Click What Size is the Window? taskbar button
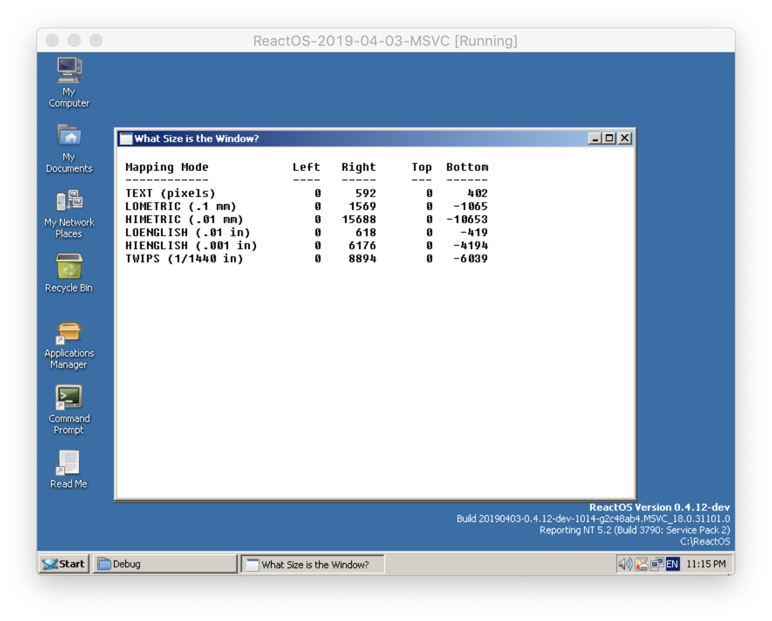The width and height of the screenshot is (772, 621). pyautogui.click(x=312, y=564)
